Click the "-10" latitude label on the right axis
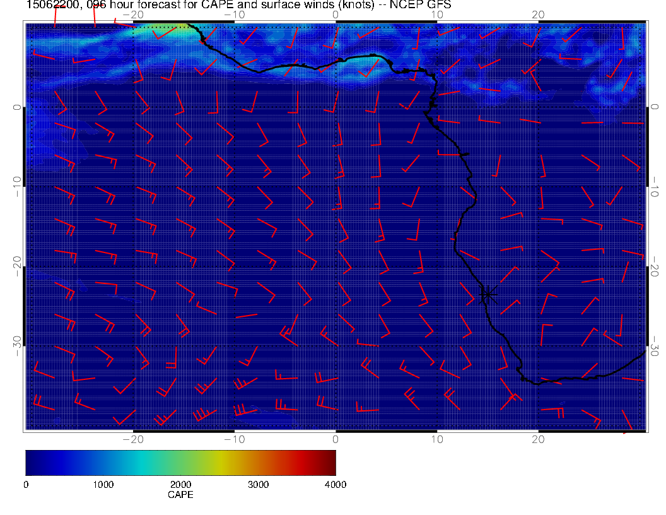The height and width of the screenshot is (515, 666). [x=655, y=186]
